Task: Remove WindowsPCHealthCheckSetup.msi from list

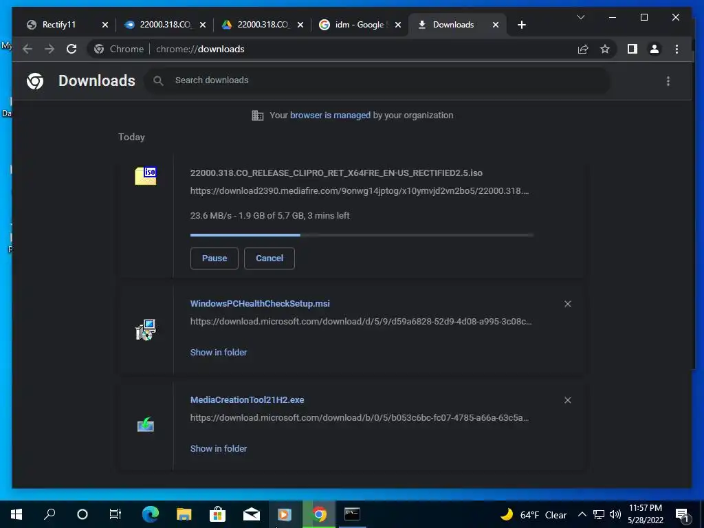Action: 567,304
